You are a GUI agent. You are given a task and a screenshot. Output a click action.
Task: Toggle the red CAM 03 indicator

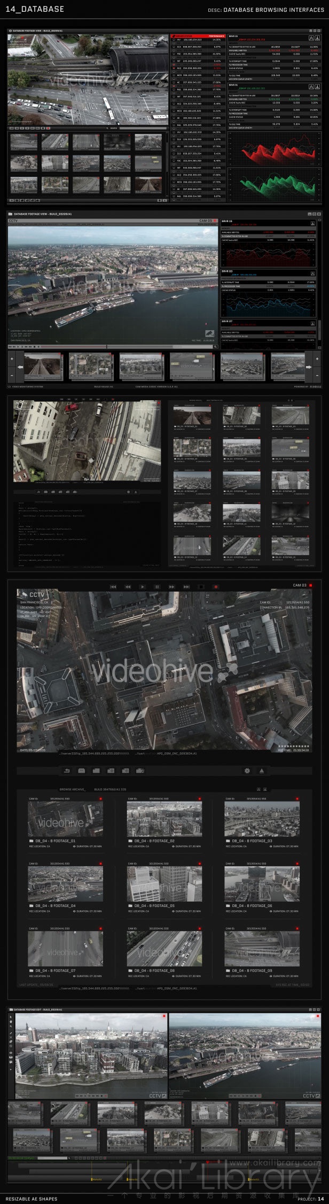click(x=311, y=585)
